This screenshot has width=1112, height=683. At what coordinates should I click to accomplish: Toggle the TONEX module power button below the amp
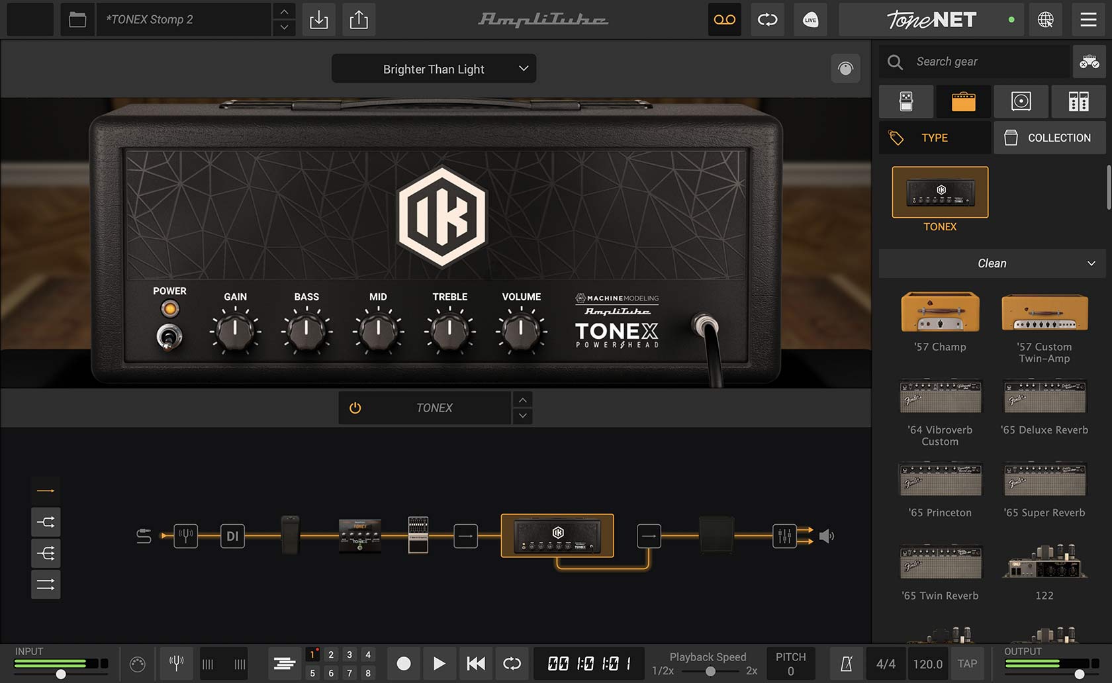coord(355,408)
